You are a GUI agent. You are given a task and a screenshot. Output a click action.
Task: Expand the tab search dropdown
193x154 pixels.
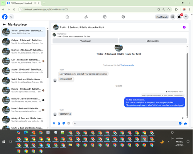pos(3,3)
